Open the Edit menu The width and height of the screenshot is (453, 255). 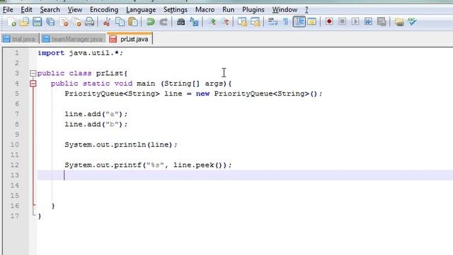coord(26,9)
